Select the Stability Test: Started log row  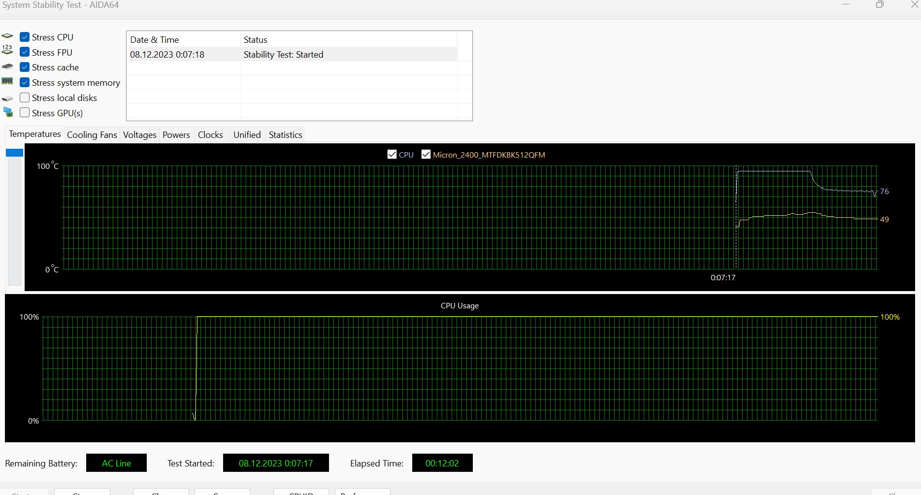click(283, 55)
